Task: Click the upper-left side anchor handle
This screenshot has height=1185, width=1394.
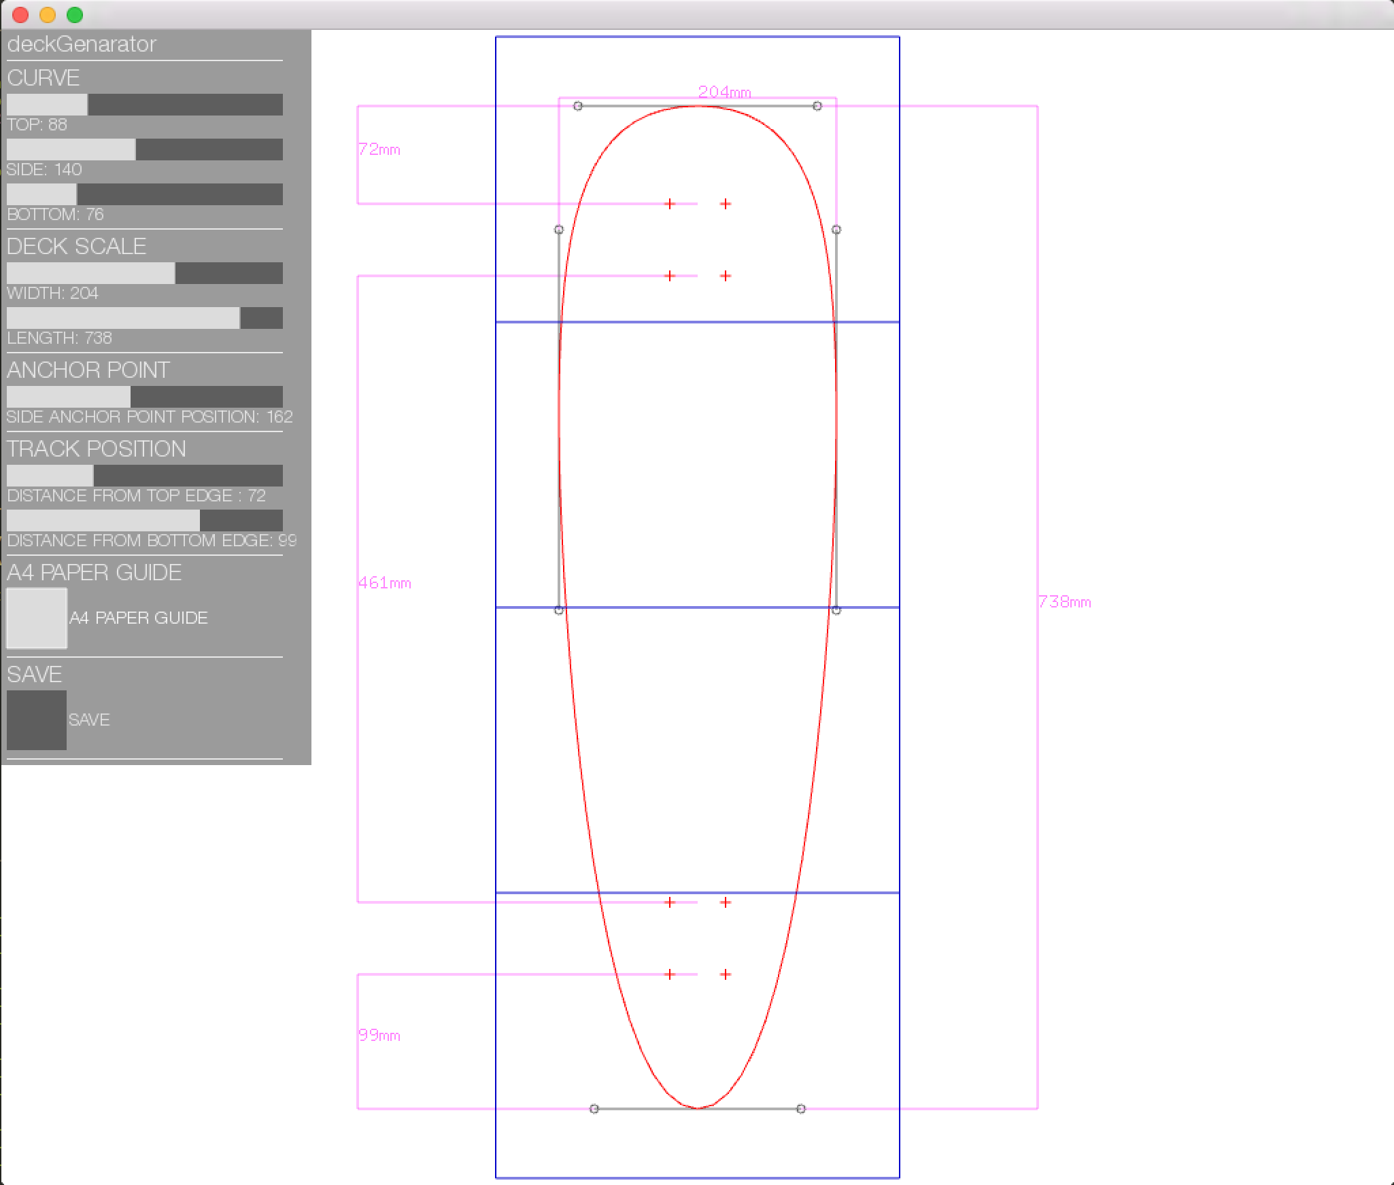Action: [x=559, y=230]
